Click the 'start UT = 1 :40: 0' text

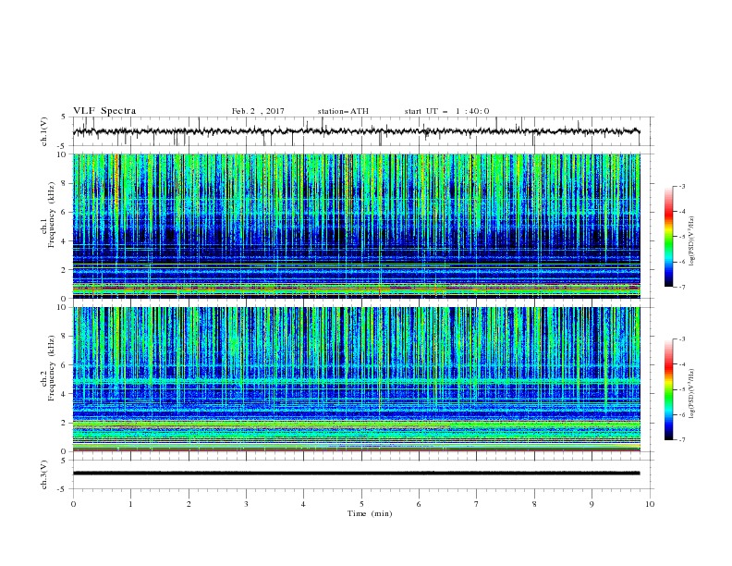(446, 111)
